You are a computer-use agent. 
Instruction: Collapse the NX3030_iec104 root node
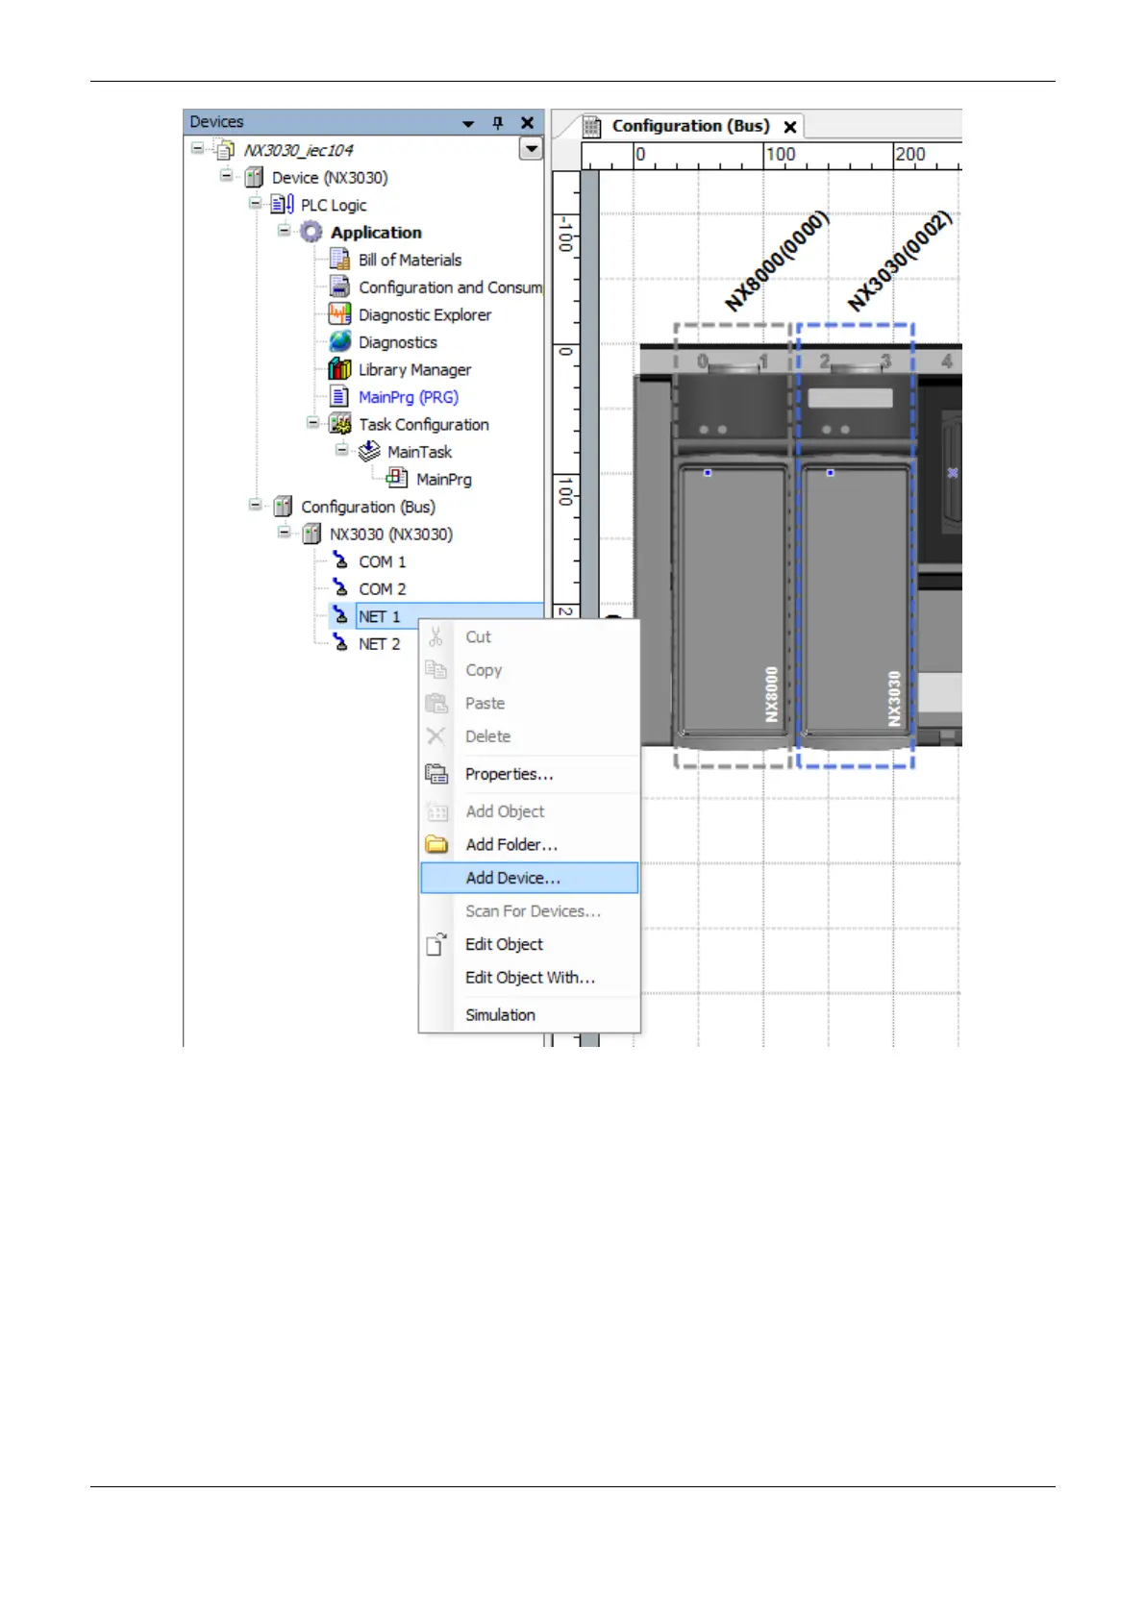click(197, 149)
